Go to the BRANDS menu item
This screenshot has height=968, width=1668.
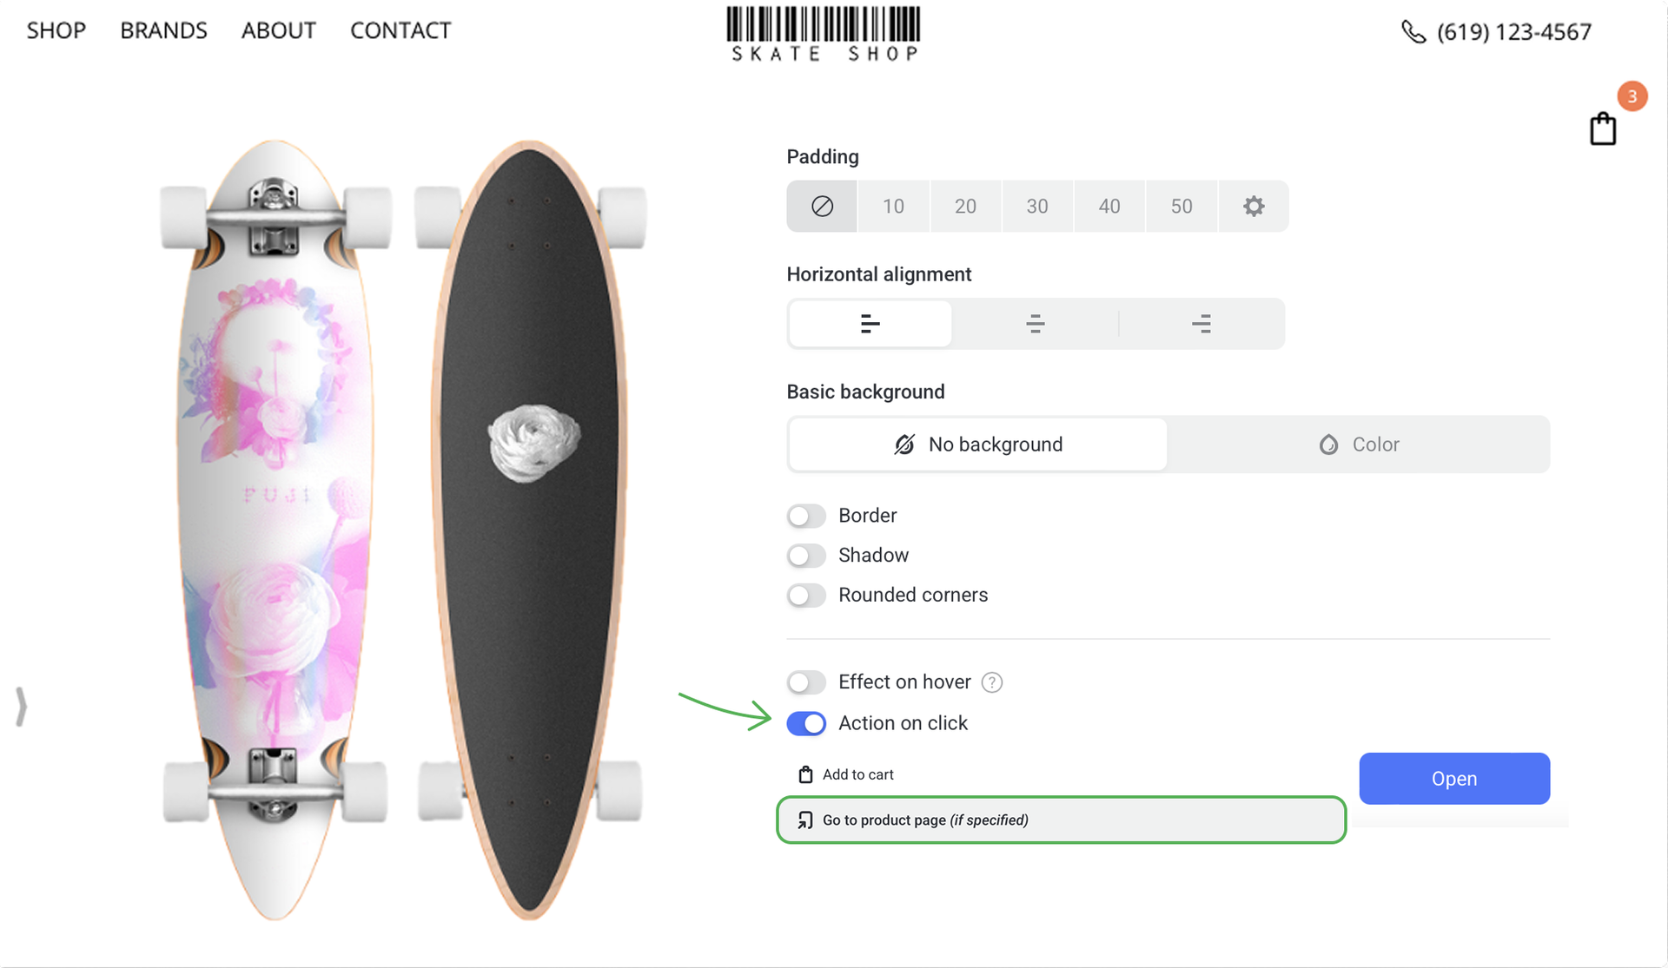pos(163,30)
